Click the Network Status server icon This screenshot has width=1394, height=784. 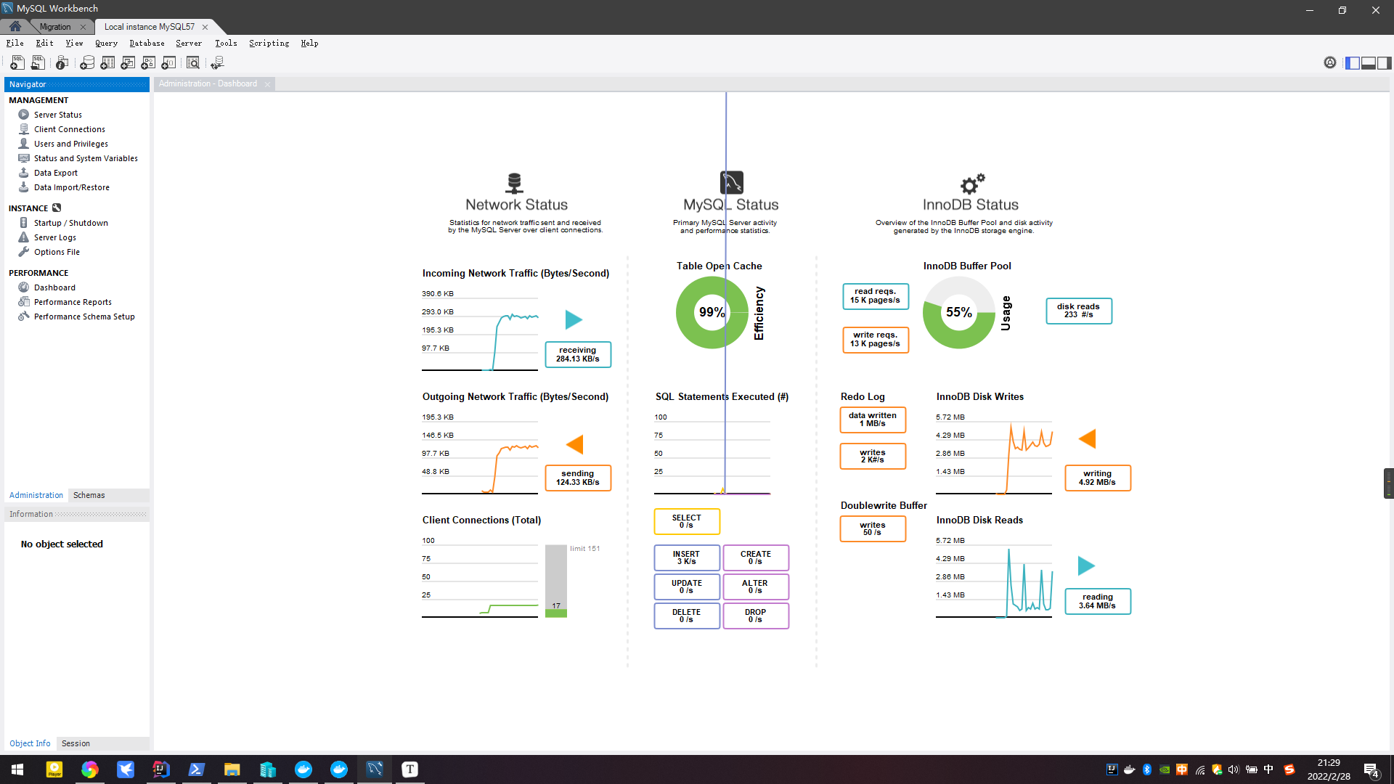tap(515, 182)
